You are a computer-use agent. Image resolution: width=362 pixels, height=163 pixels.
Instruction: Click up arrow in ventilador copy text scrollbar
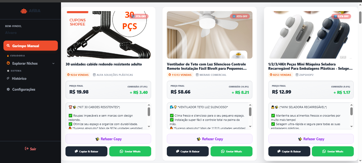(x=250, y=105)
